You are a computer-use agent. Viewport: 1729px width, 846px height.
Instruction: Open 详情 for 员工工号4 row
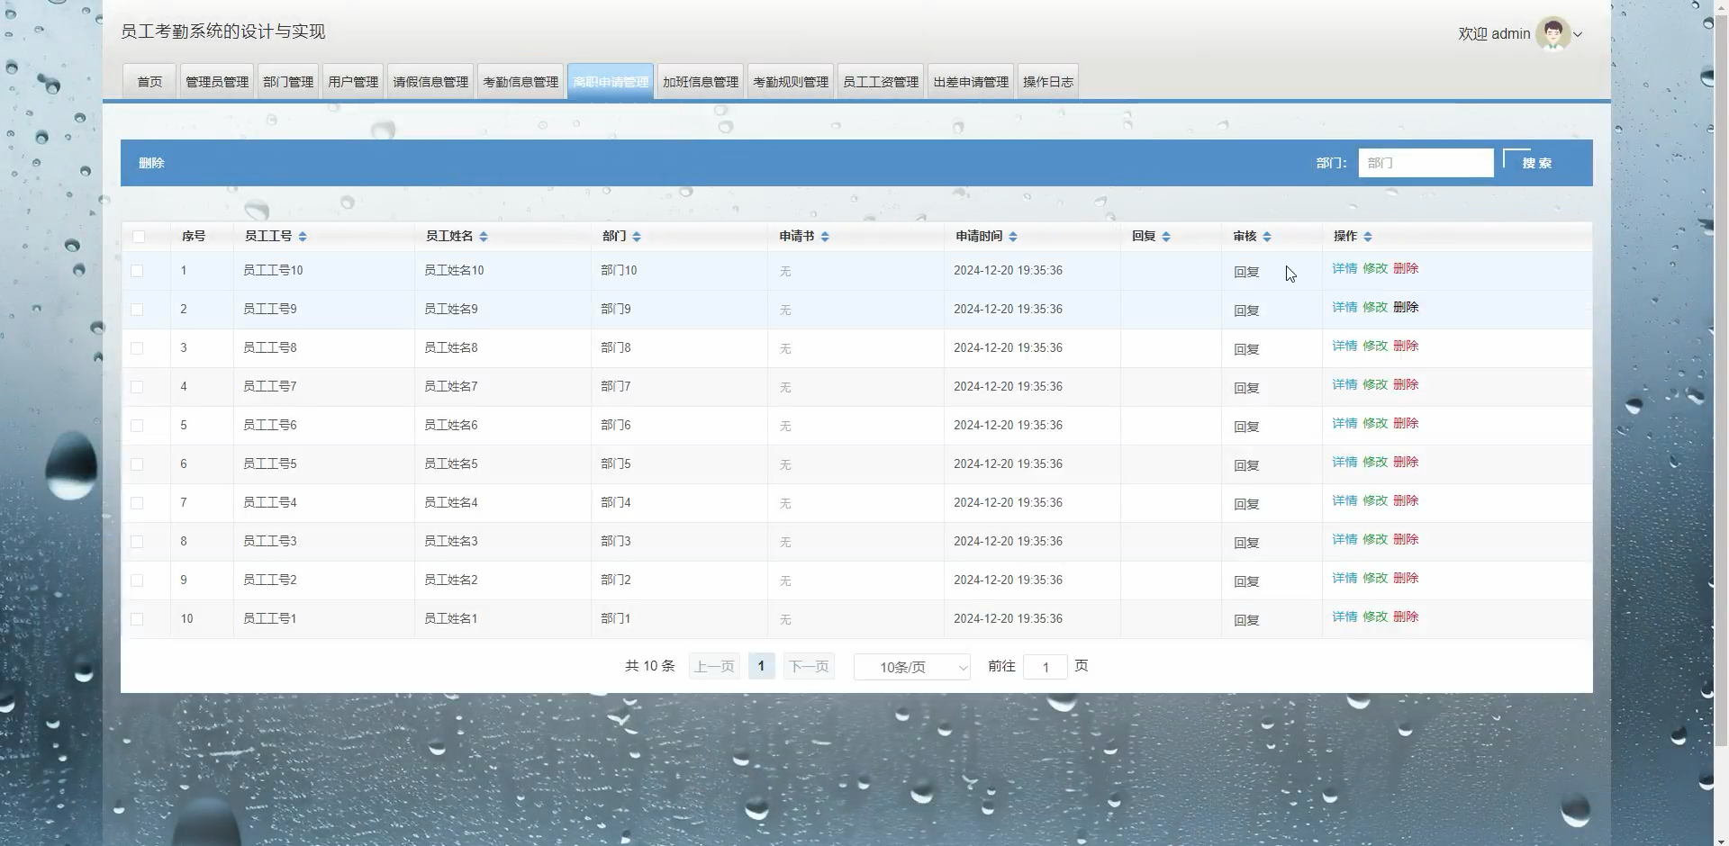pos(1344,500)
